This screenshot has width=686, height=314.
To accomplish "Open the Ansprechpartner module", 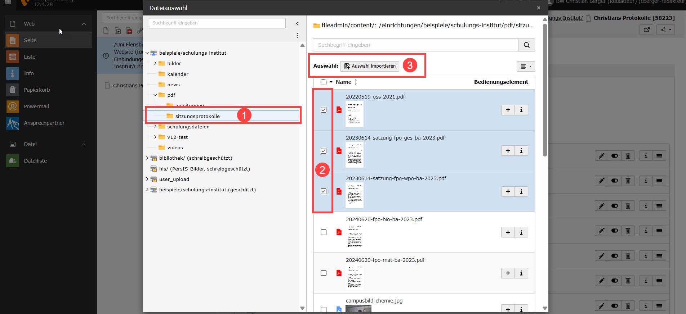I will (44, 123).
